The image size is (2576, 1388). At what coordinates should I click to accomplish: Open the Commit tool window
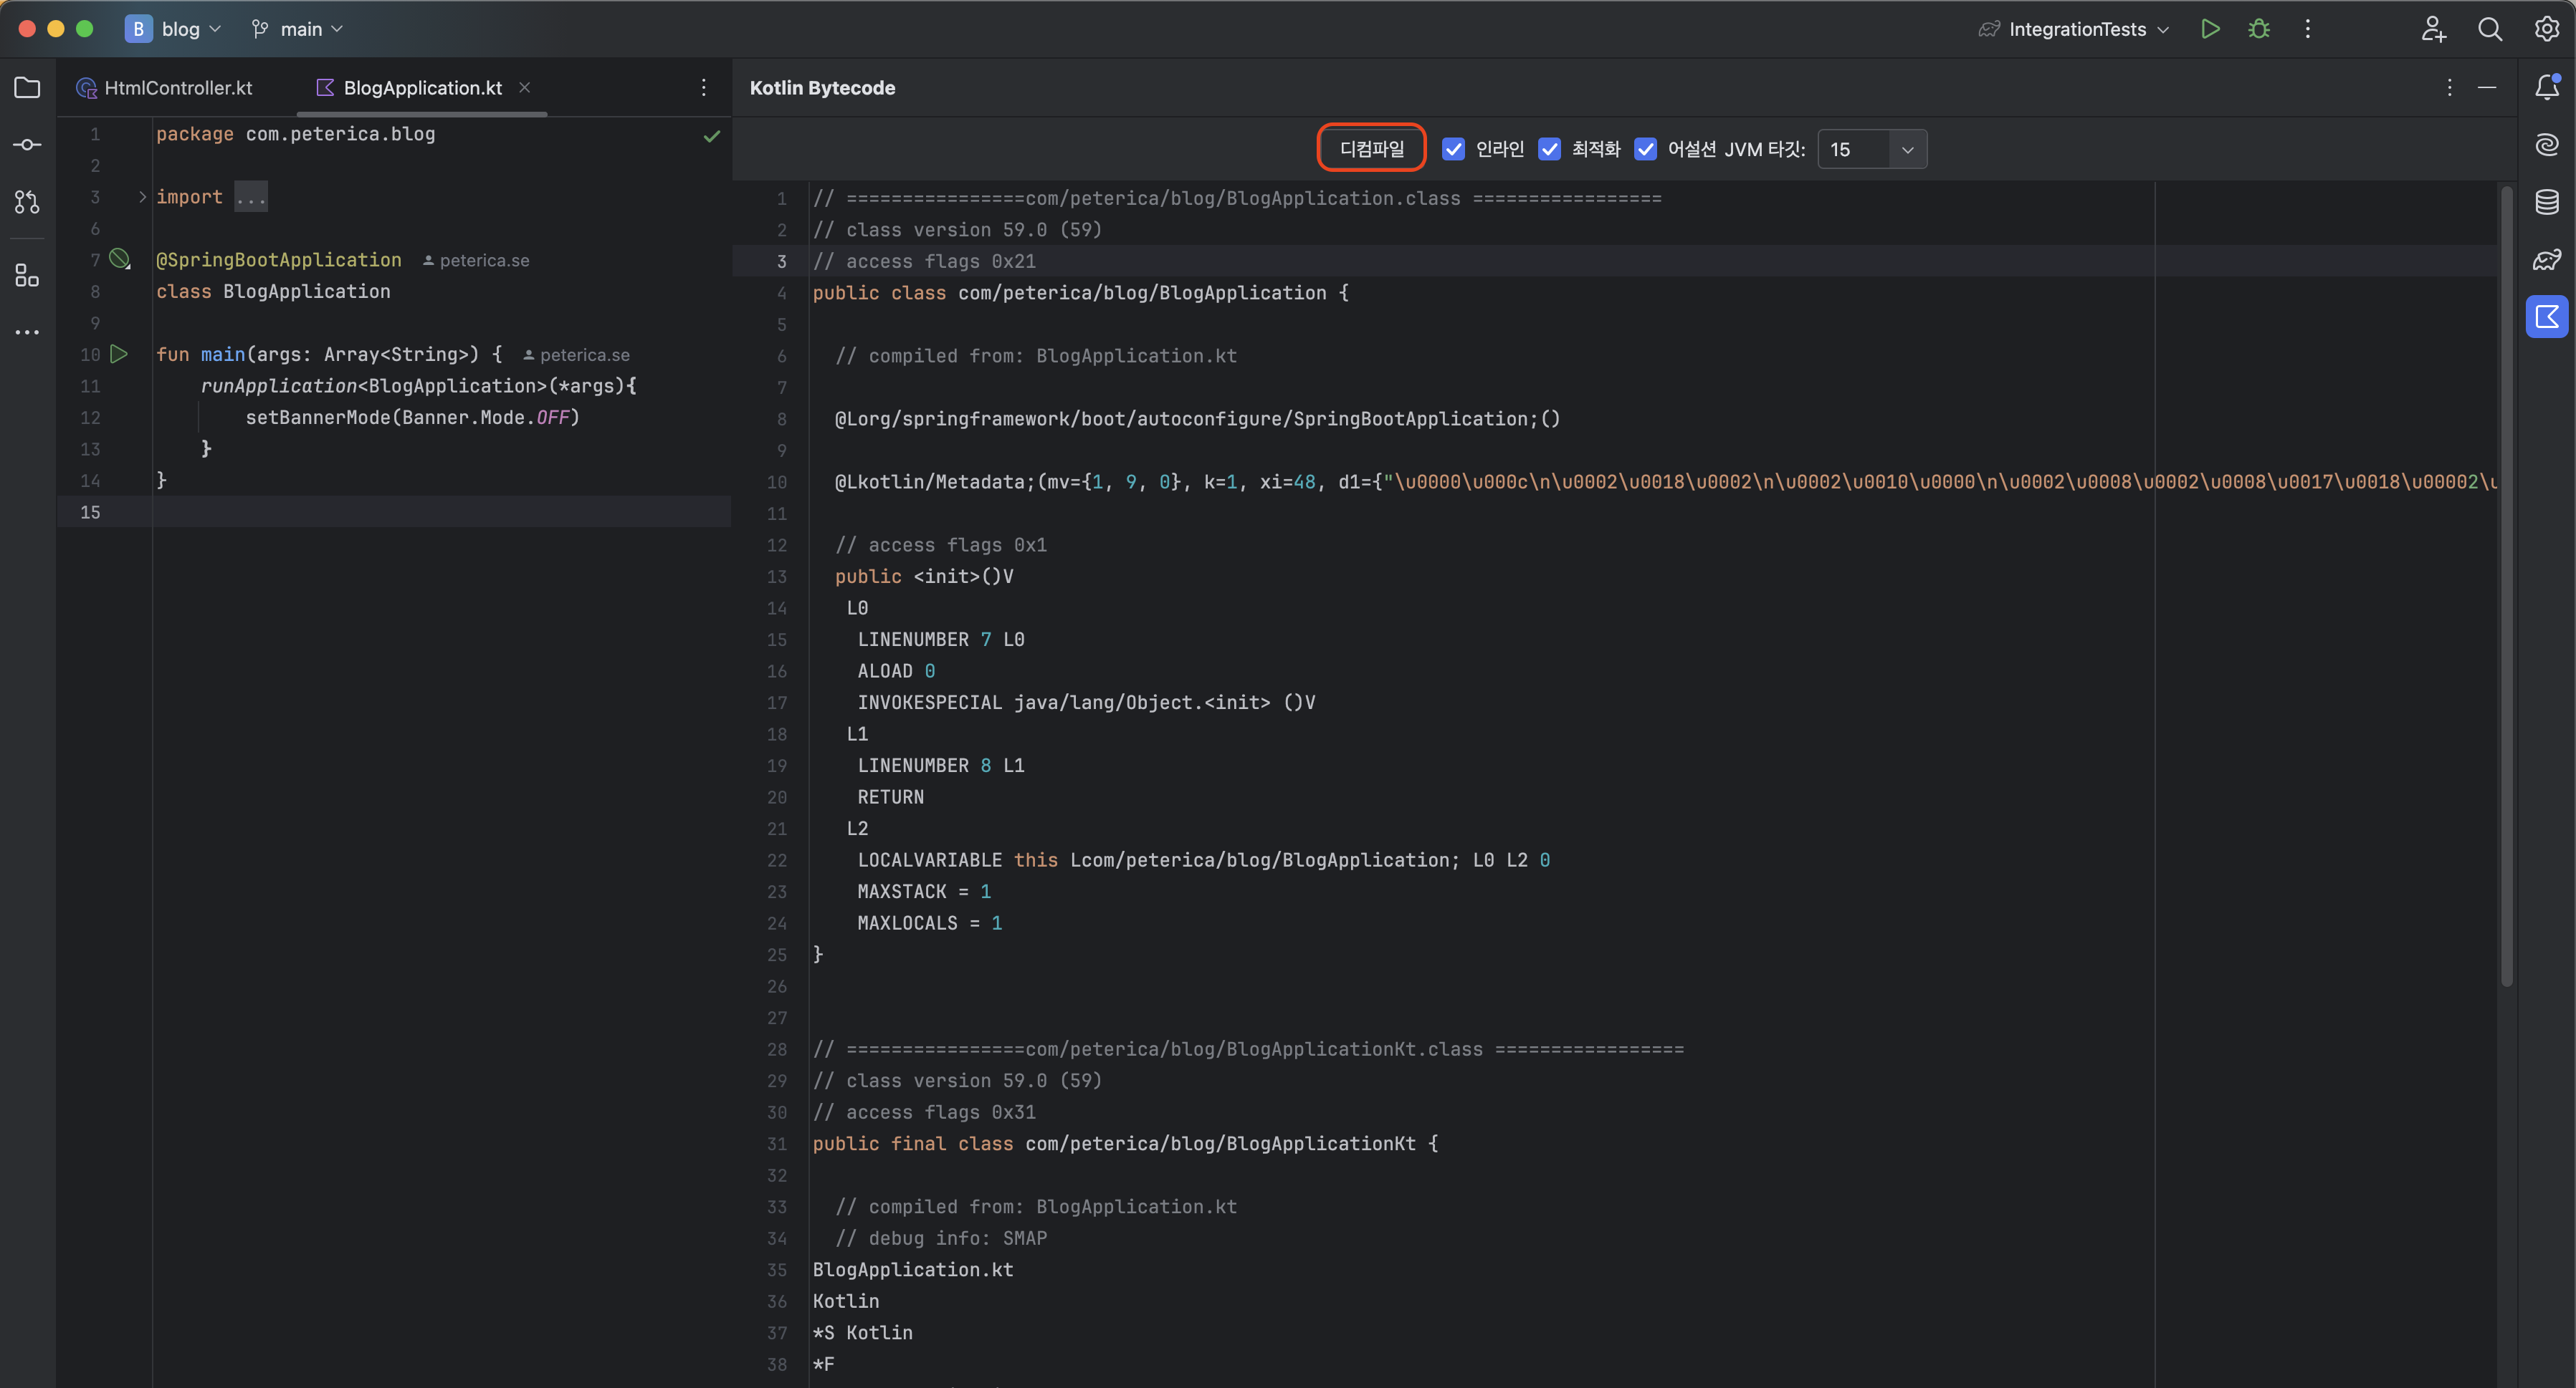pyautogui.click(x=27, y=145)
